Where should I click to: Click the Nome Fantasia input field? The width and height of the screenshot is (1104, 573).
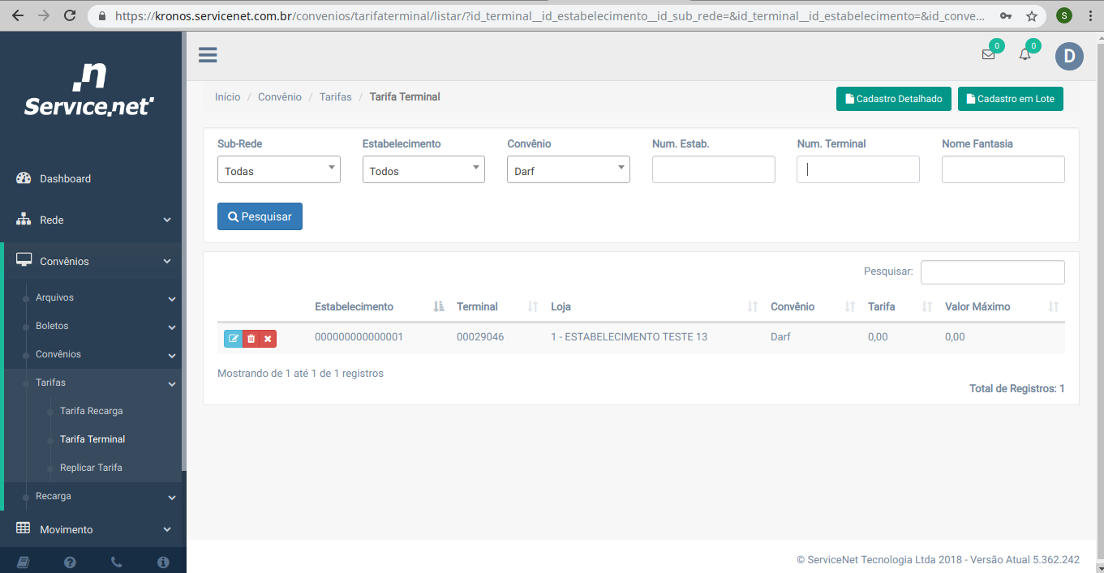(1003, 169)
